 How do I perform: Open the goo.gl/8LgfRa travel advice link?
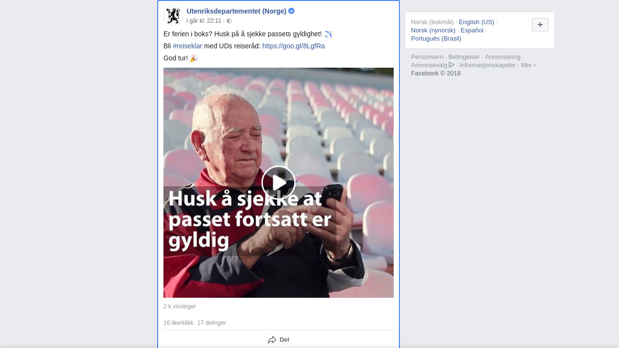[294, 46]
